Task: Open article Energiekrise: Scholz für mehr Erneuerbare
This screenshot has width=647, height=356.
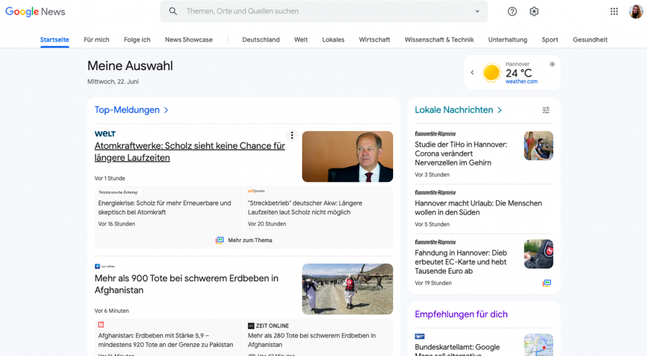Action: tap(165, 207)
